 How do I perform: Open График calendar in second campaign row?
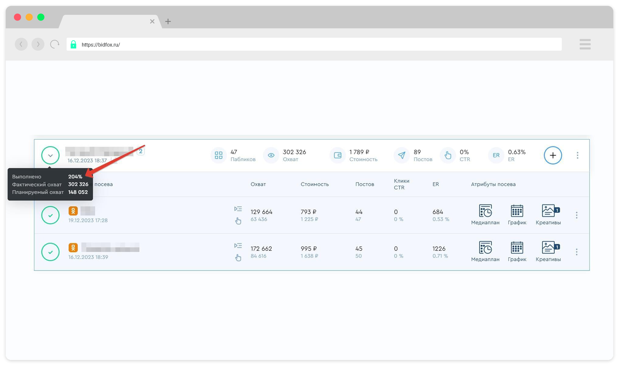tap(517, 248)
